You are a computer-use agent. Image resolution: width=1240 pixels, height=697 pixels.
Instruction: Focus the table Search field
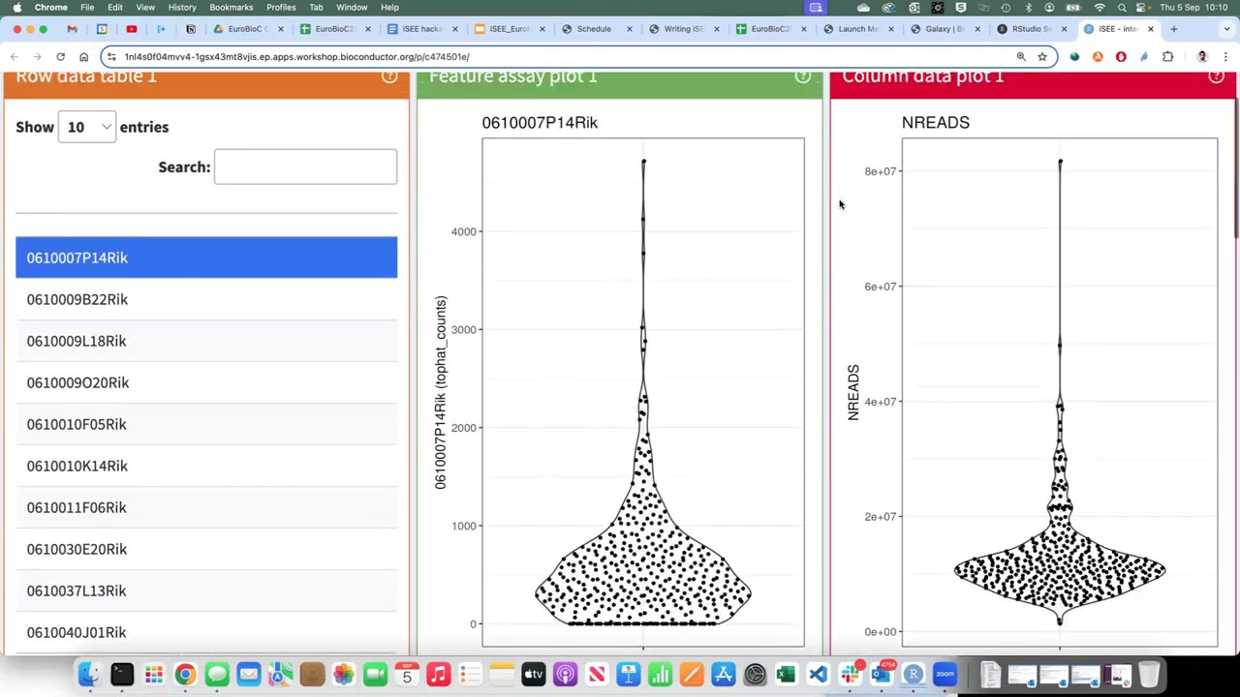[305, 167]
